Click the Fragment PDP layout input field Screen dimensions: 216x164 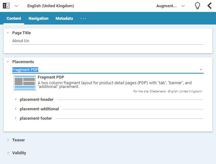tap(104, 70)
